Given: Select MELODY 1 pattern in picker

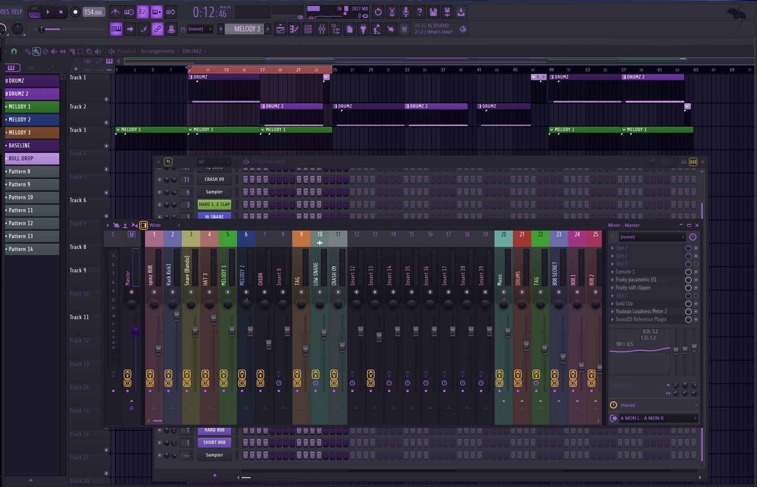Looking at the screenshot, I should coord(32,107).
